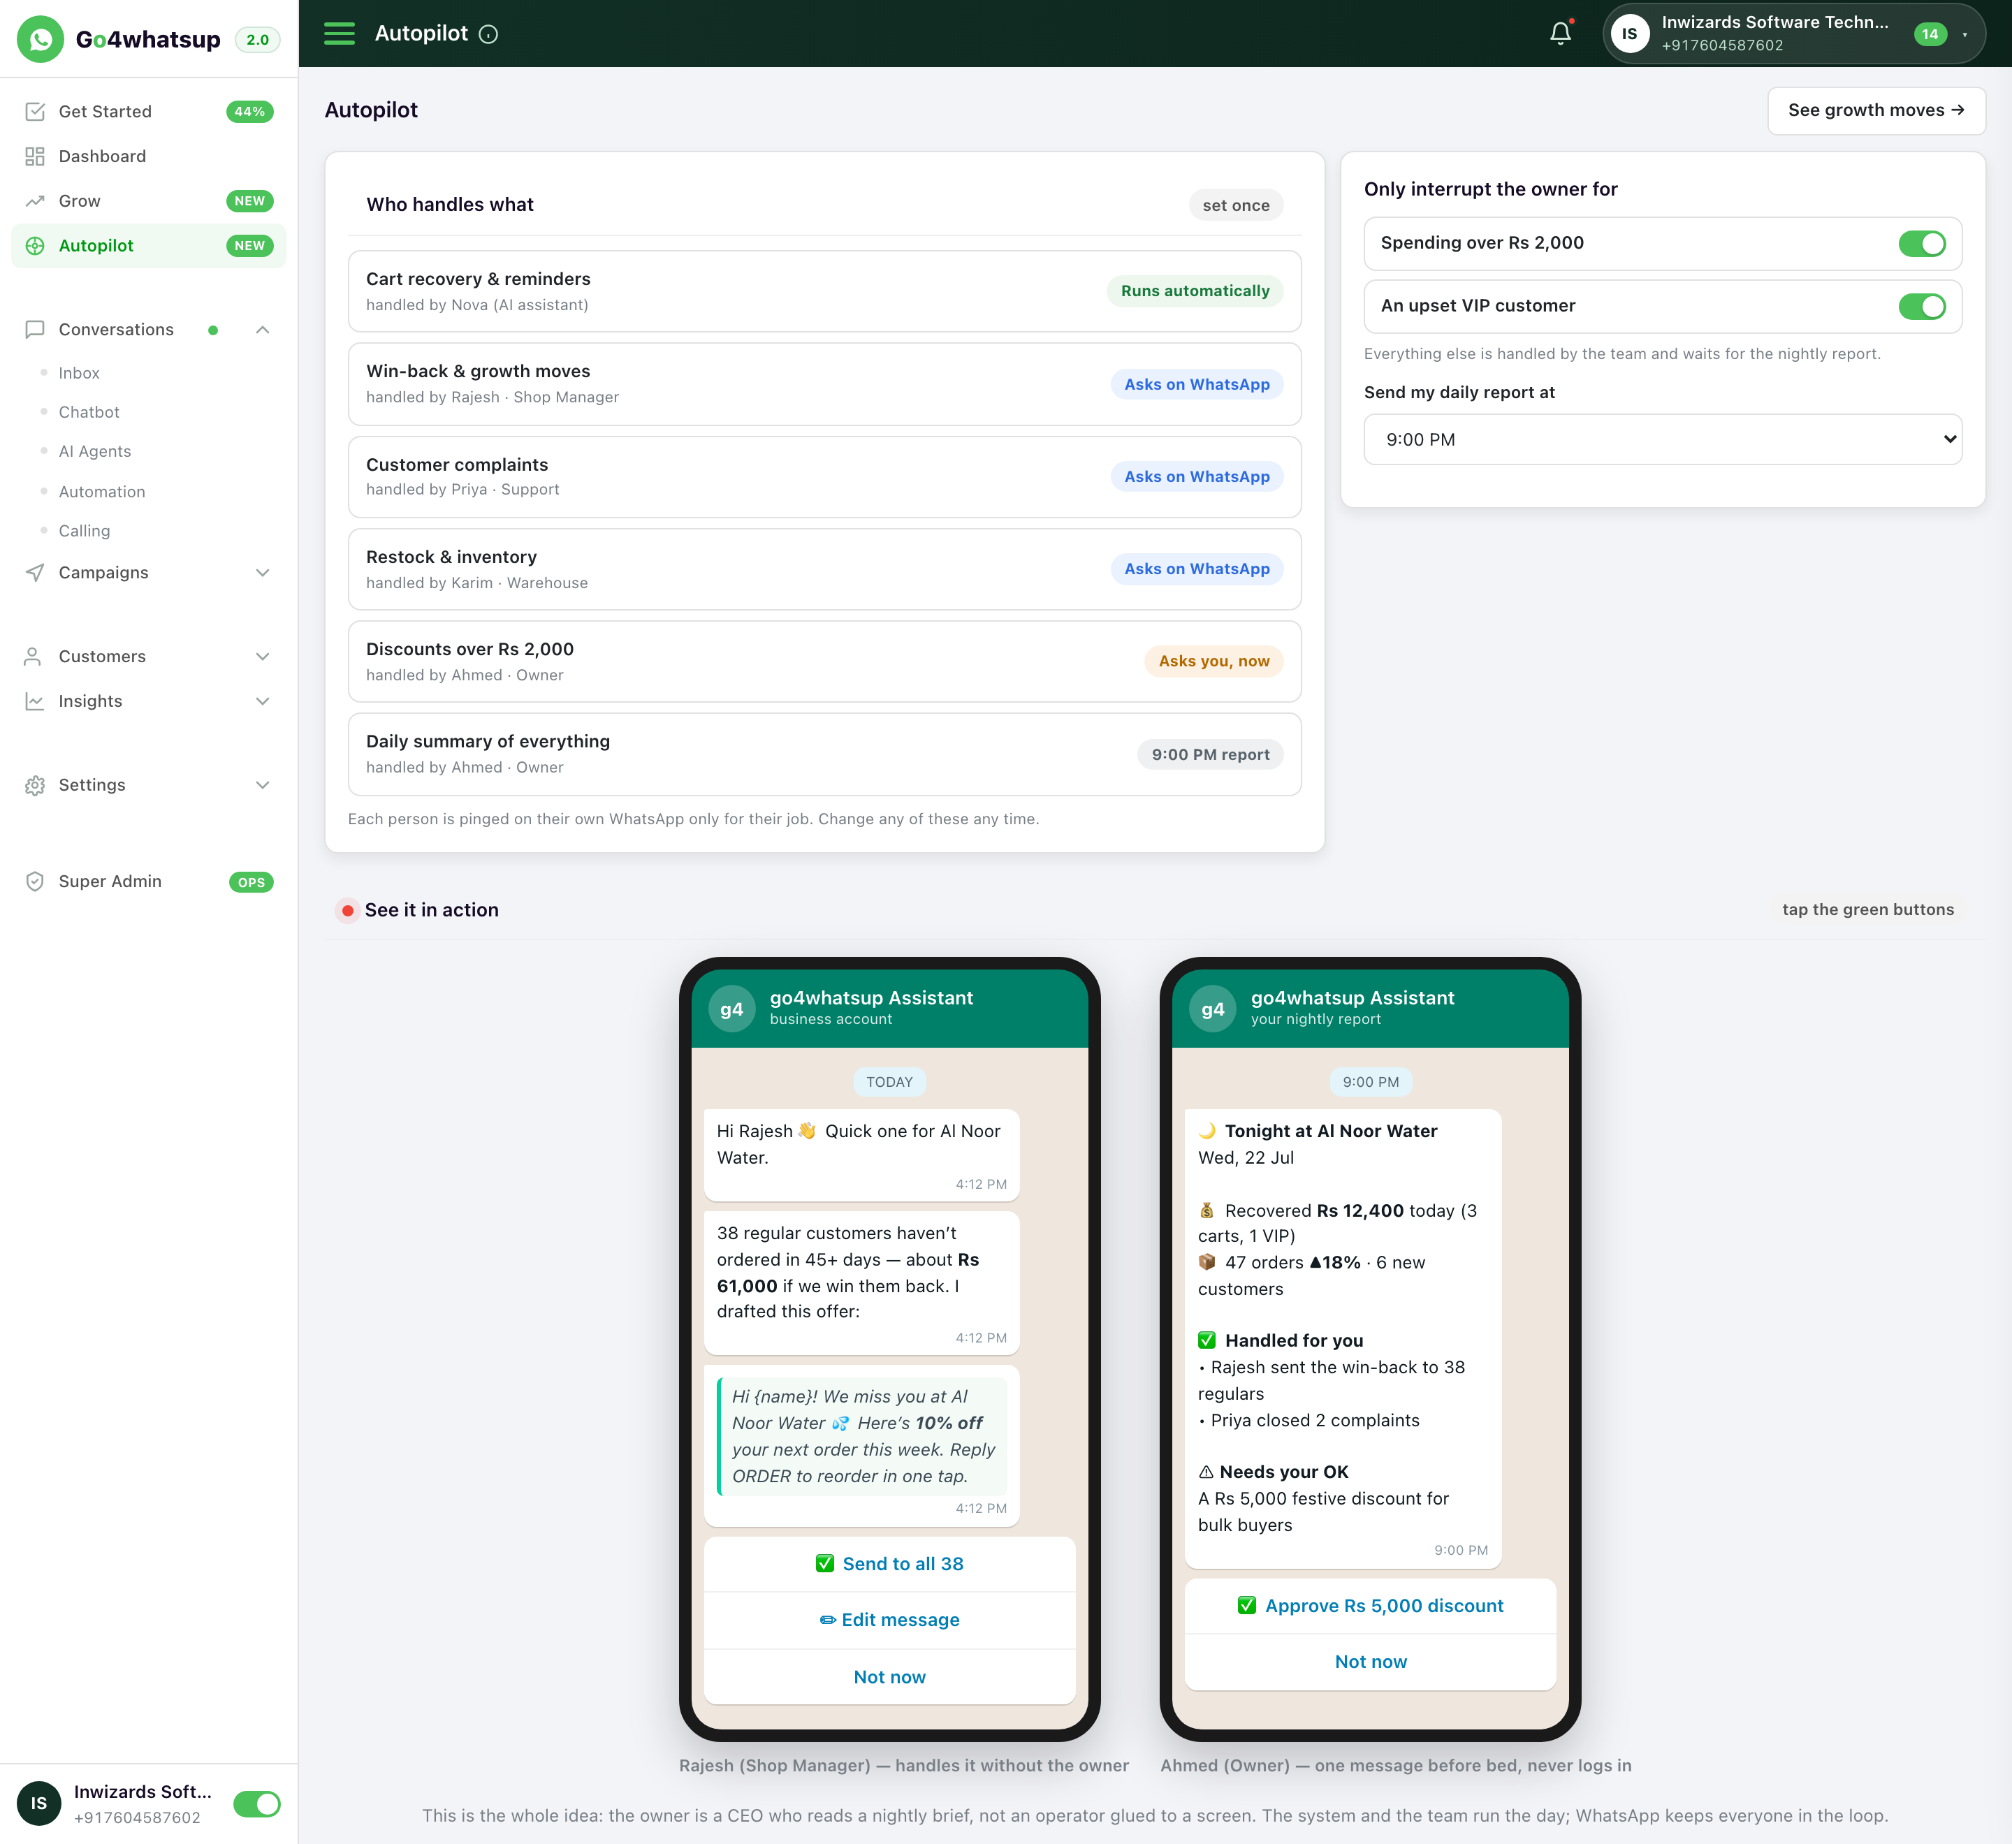Open Chatbot under Conversations
The width and height of the screenshot is (2012, 1844).
[89, 412]
